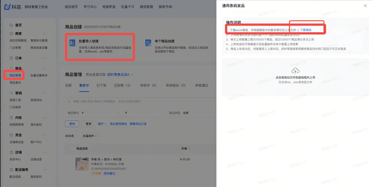
Task: Switch to the 售卖中 tab
Action: 84,85
